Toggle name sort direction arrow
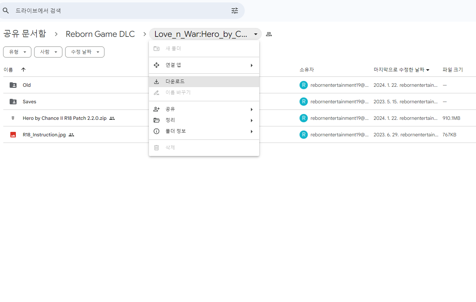Viewport: 476px width, 302px height. [x=23, y=70]
